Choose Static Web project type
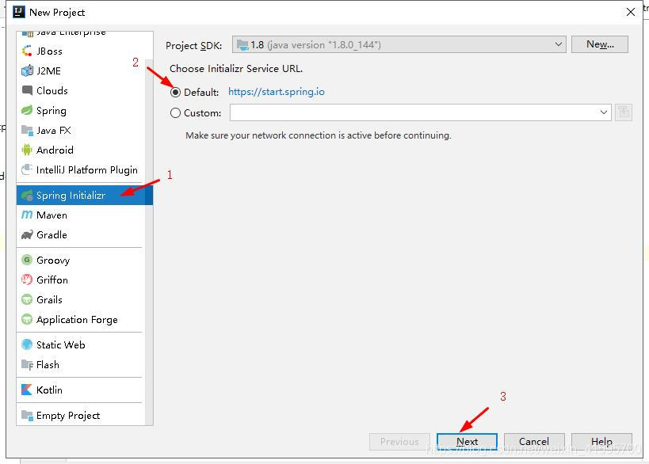The image size is (649, 464). click(x=81, y=345)
